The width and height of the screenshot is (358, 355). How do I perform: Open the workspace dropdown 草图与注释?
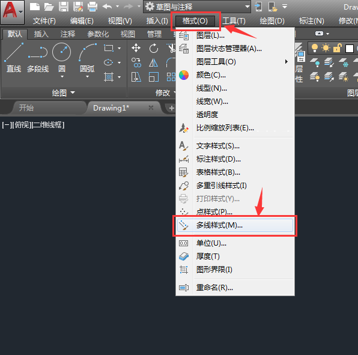click(x=197, y=7)
